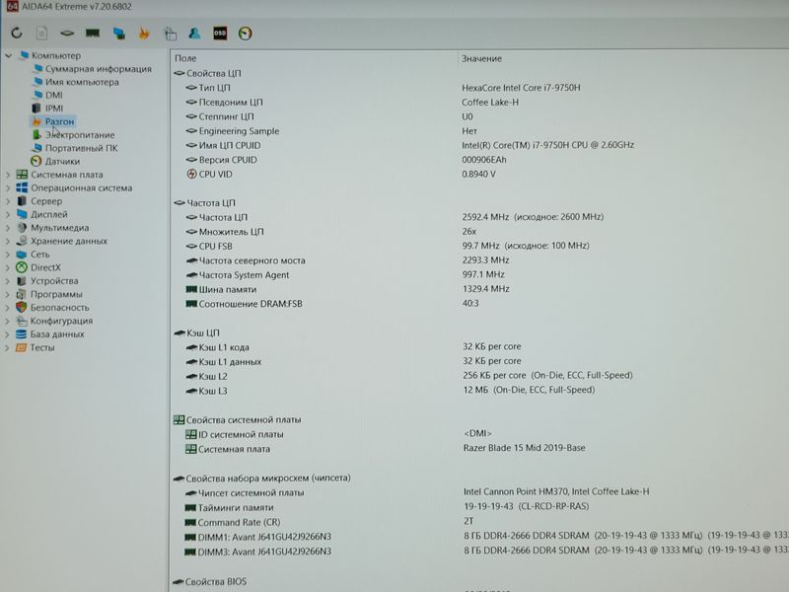Expand the Хранение данных node
789x592 pixels.
[x=8, y=241]
